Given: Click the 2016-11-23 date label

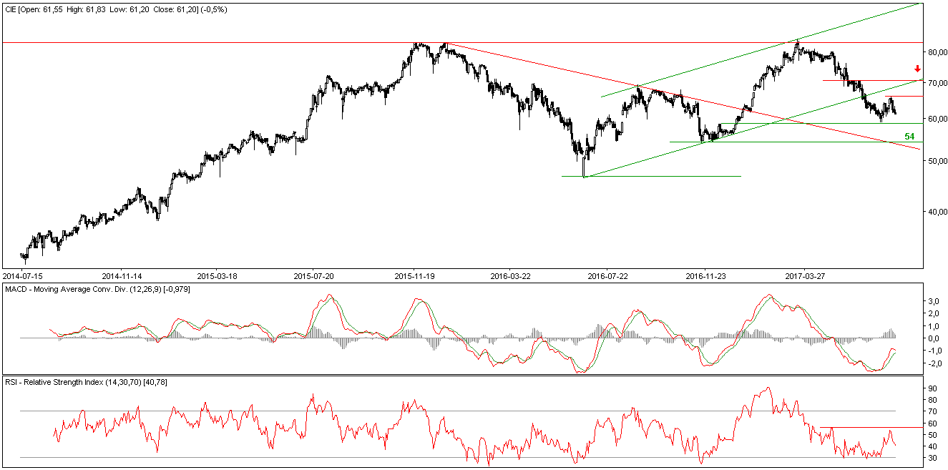Looking at the screenshot, I should pyautogui.click(x=706, y=275).
